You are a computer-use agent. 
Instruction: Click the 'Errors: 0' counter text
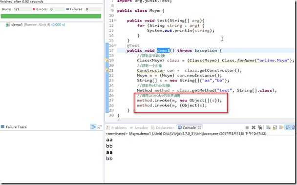(44, 9)
